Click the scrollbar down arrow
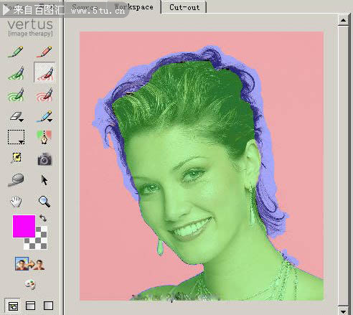 pos(343,311)
